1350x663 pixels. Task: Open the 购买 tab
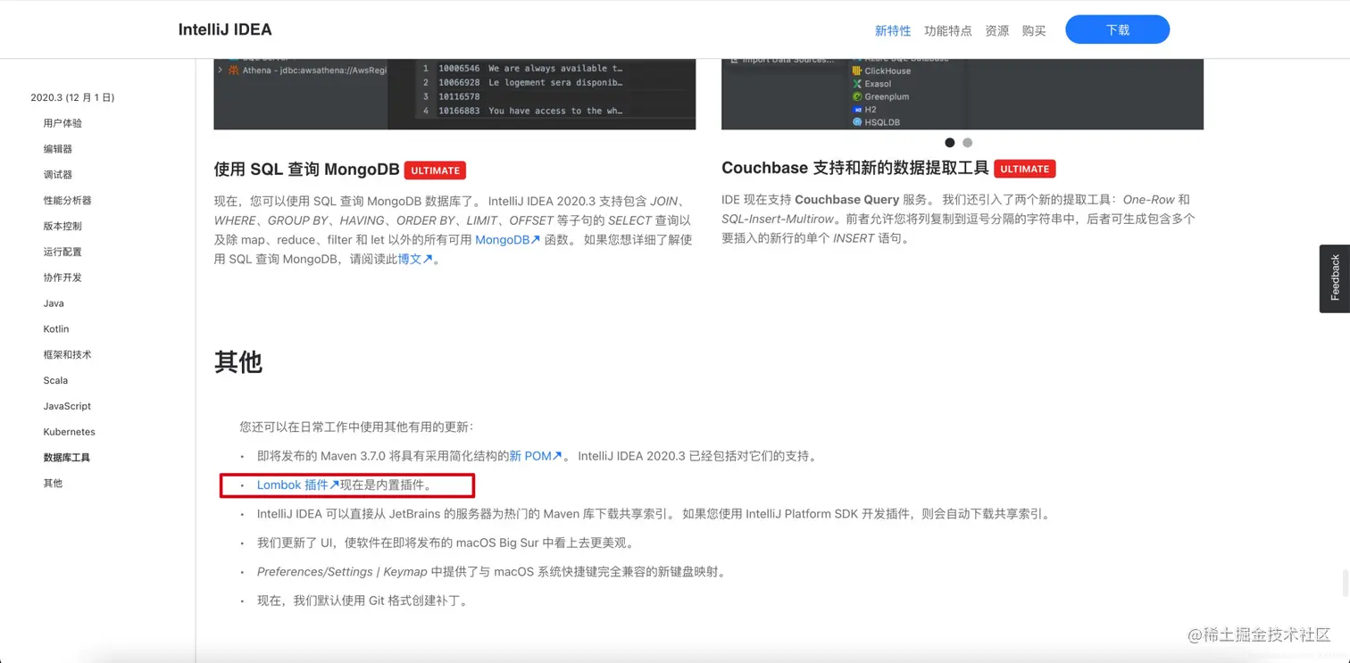click(x=1034, y=30)
